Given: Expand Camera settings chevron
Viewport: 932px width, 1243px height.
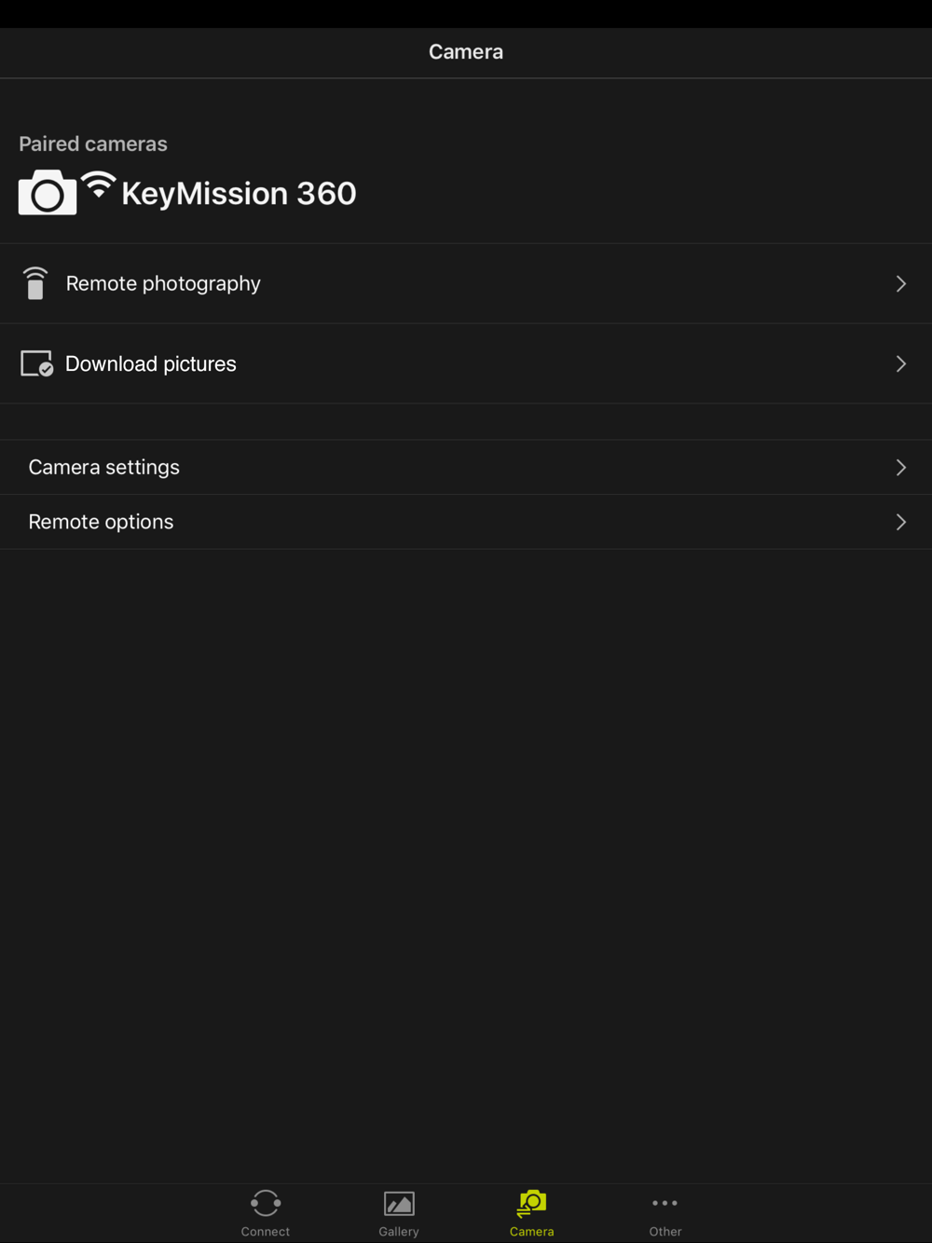Looking at the screenshot, I should [x=901, y=467].
